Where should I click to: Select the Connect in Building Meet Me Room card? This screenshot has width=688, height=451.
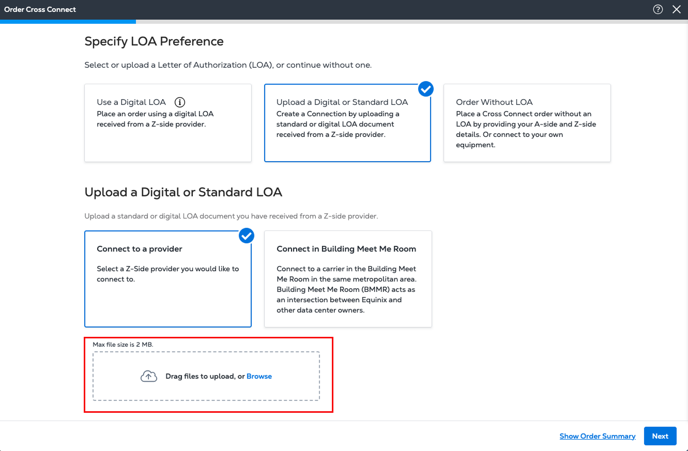[x=347, y=279]
